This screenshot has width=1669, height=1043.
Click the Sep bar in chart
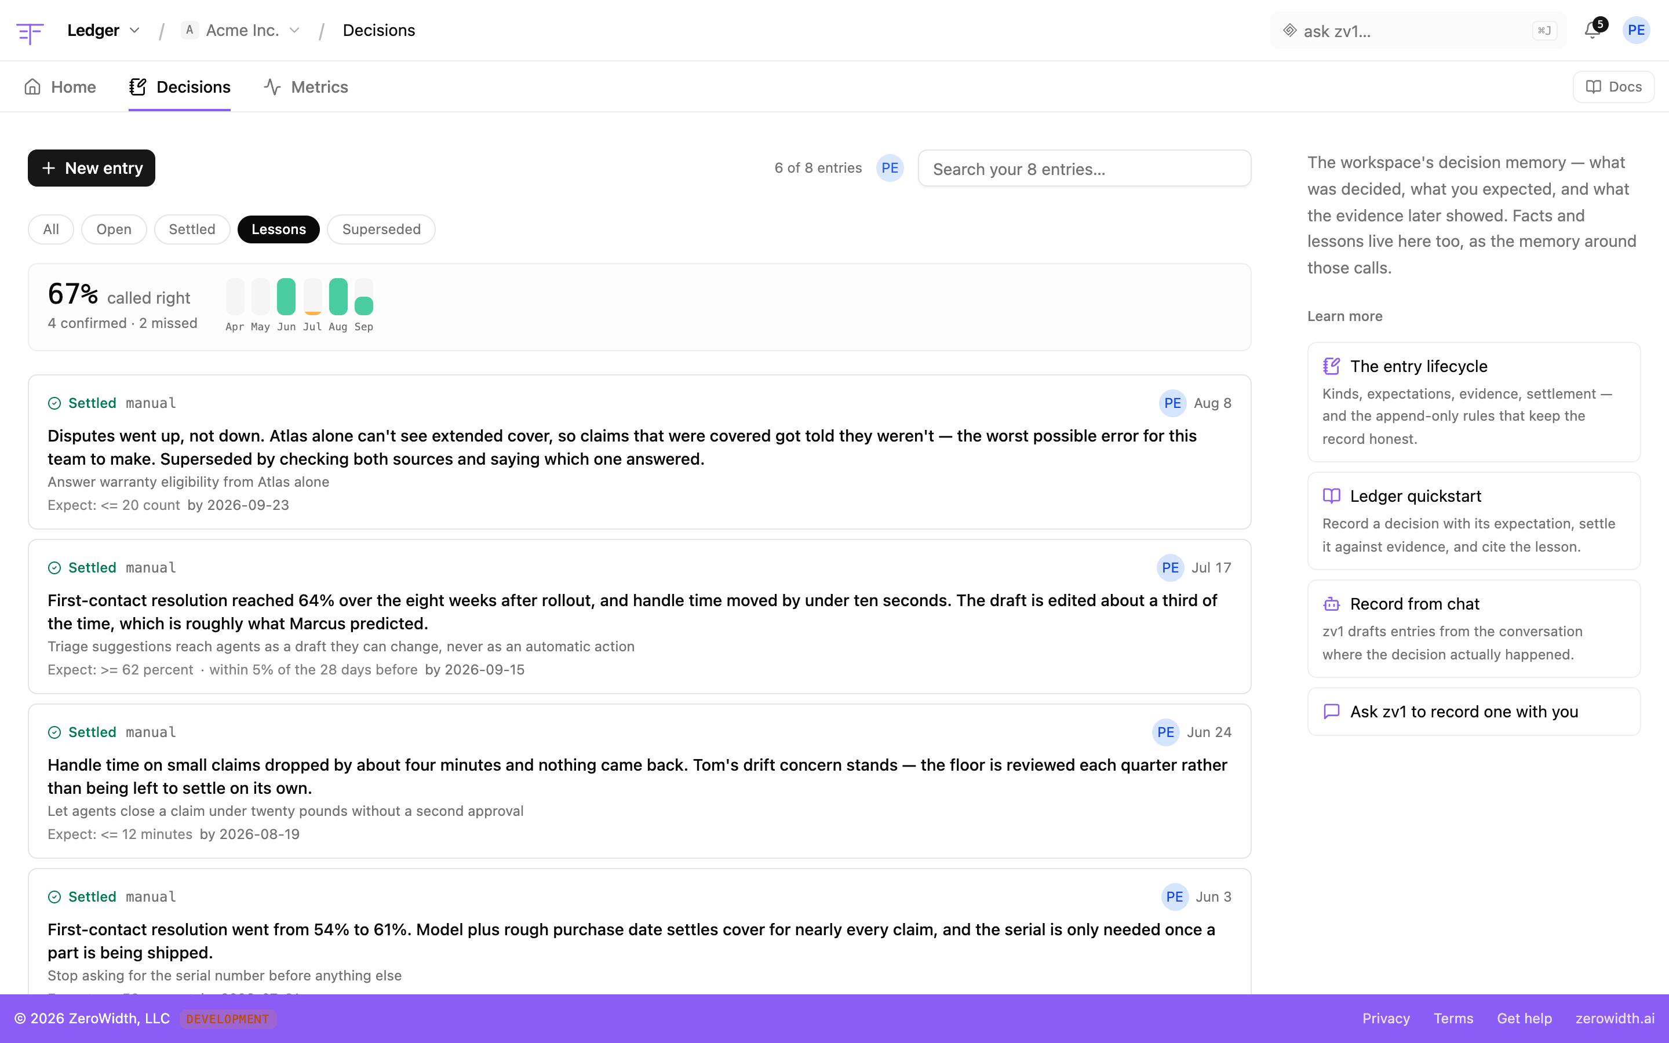[x=363, y=297]
